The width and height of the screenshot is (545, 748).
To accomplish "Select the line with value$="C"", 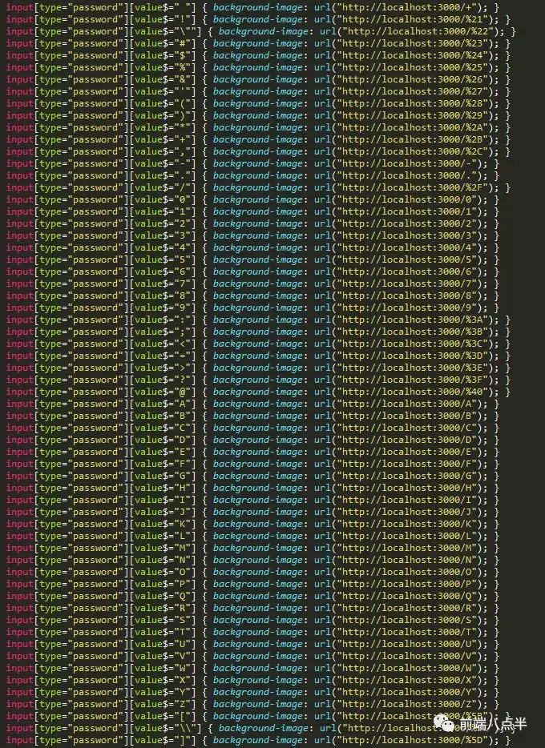I will click(252, 428).
